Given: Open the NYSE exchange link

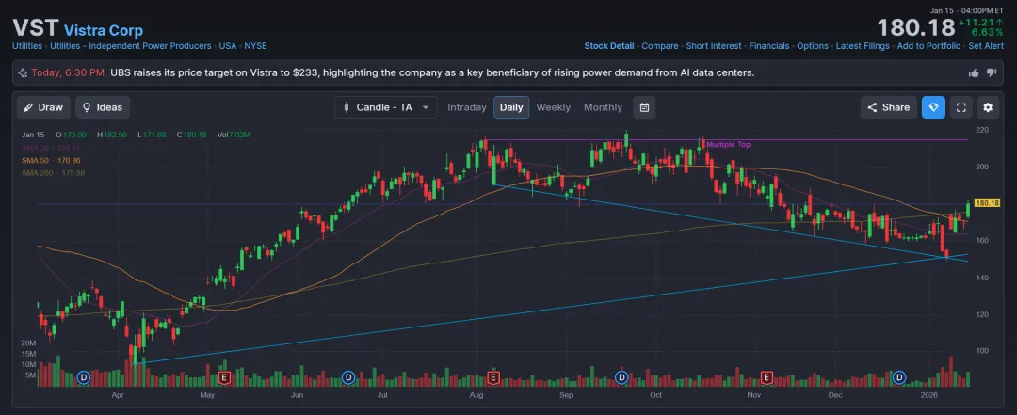Looking at the screenshot, I should coord(255,46).
